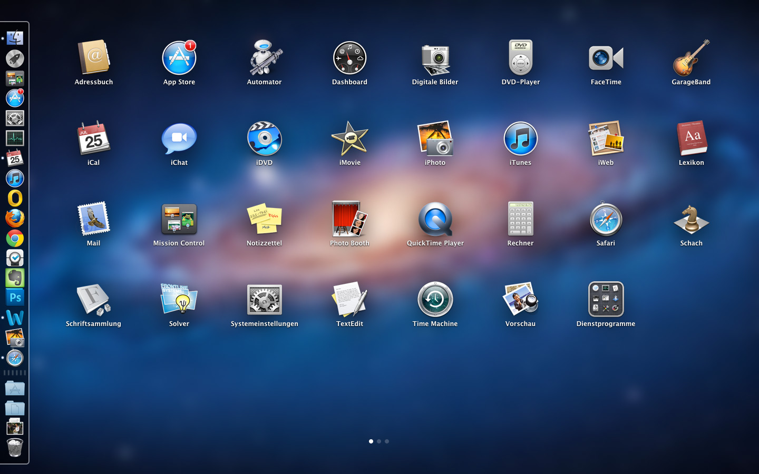759x474 pixels.
Task: Launch the Rechner calculator app
Action: (x=521, y=219)
